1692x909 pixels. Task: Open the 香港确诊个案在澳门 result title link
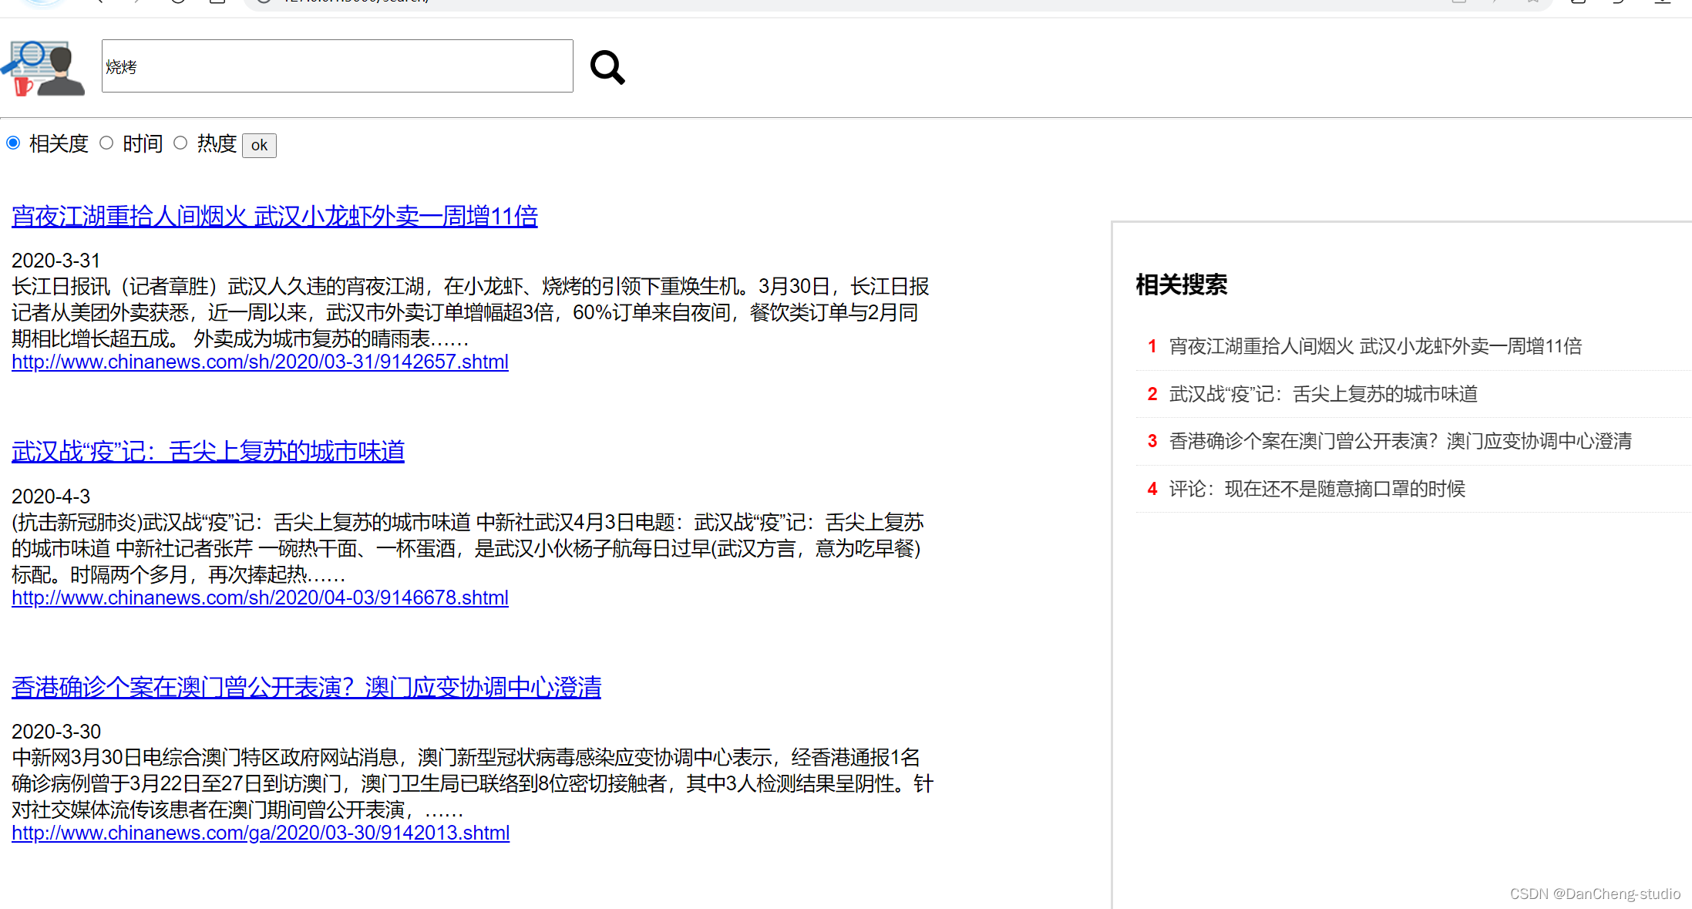point(306,688)
